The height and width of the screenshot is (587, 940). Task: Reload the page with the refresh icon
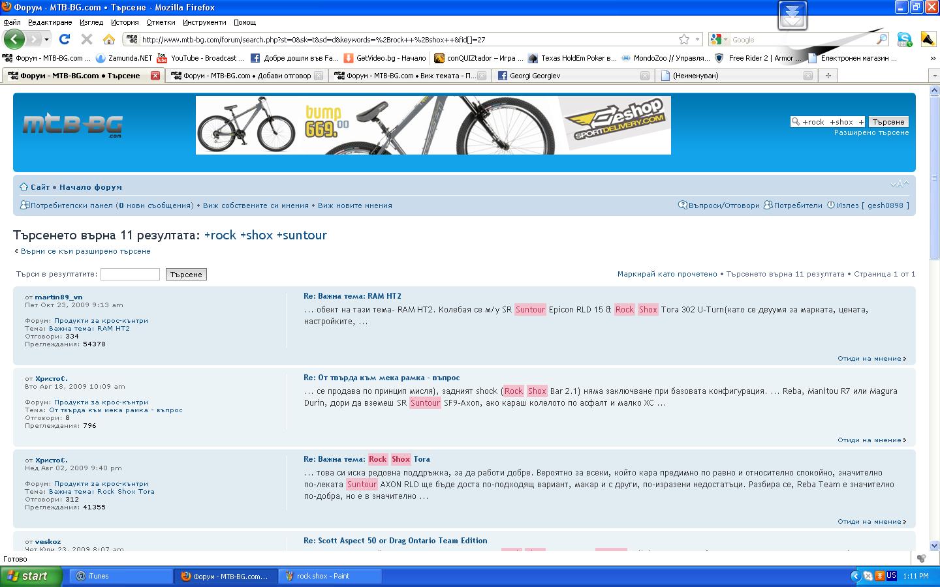pyautogui.click(x=65, y=39)
